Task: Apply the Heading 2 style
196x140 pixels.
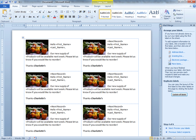Action: tap(142, 14)
